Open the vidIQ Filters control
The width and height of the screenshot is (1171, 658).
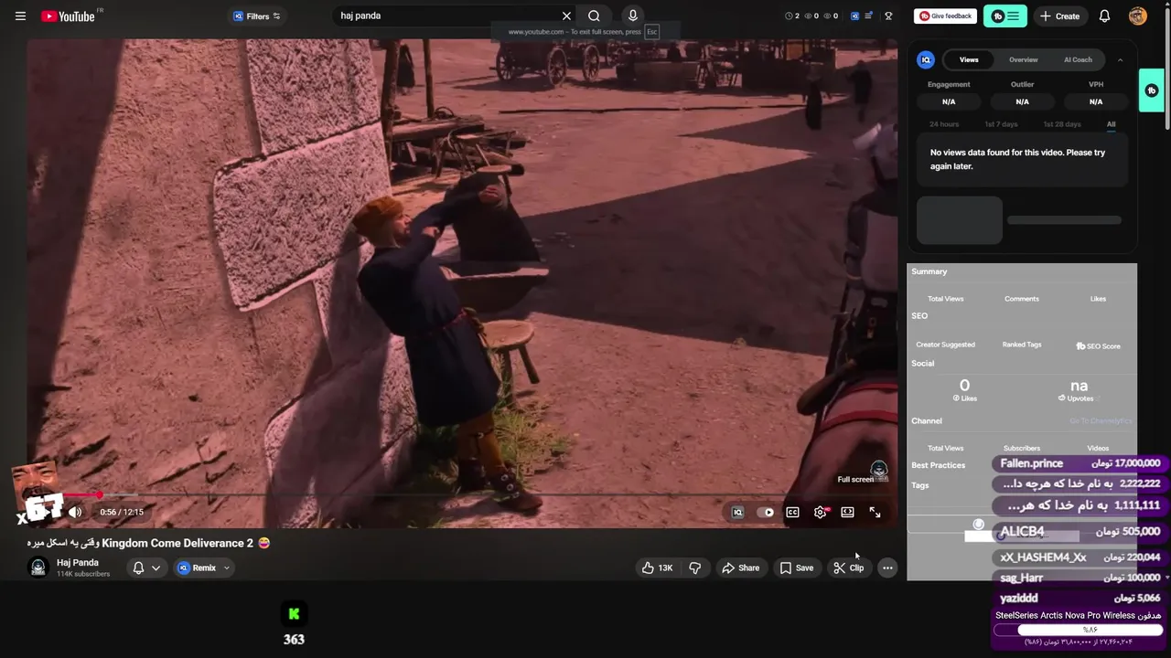tap(256, 16)
